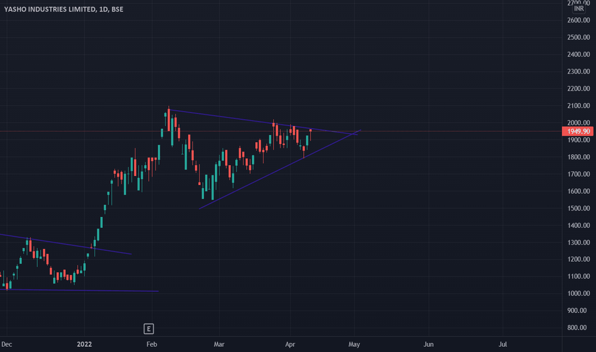Click the Jun label on time axis
The image size is (596, 352).
tap(428, 344)
